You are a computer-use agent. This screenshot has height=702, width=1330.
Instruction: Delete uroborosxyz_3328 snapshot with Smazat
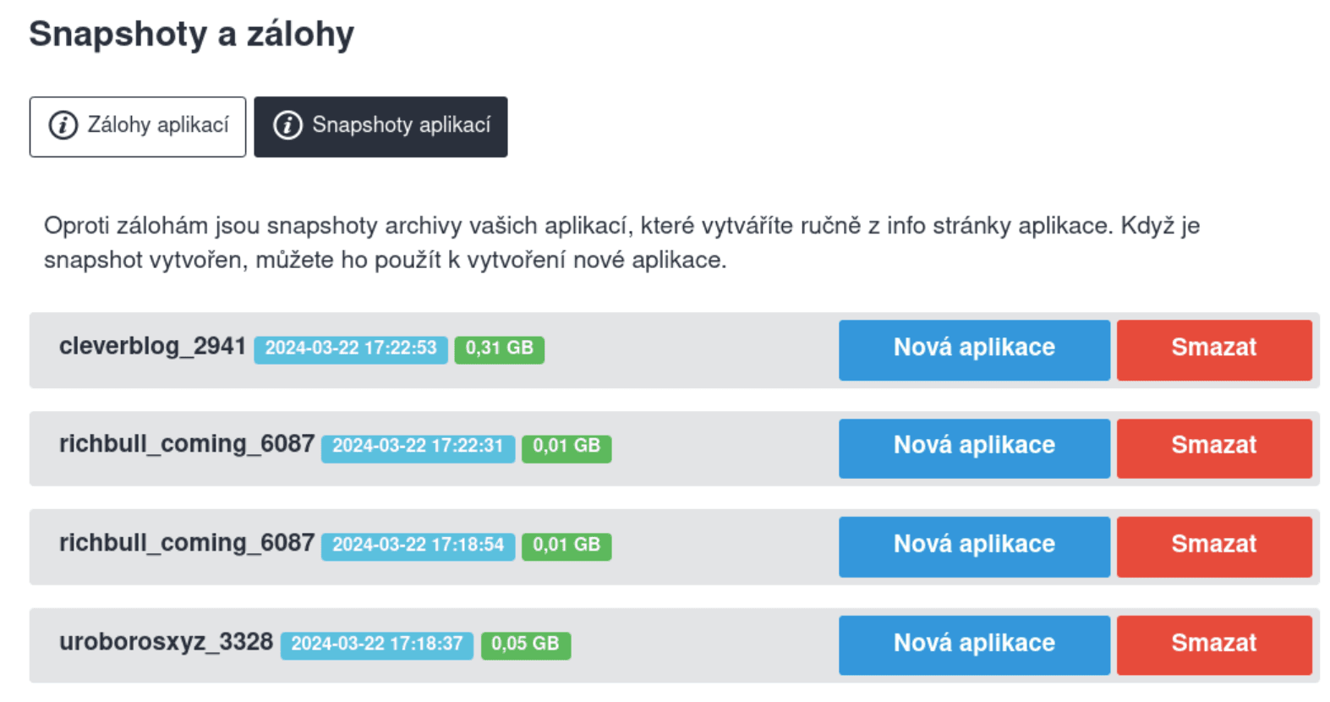[x=1213, y=644]
